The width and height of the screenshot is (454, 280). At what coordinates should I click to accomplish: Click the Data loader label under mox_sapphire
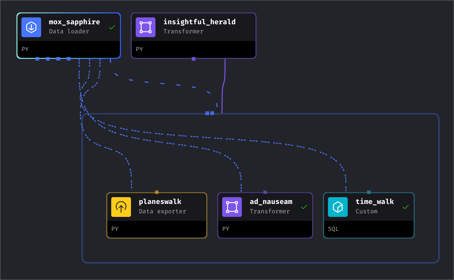point(69,32)
